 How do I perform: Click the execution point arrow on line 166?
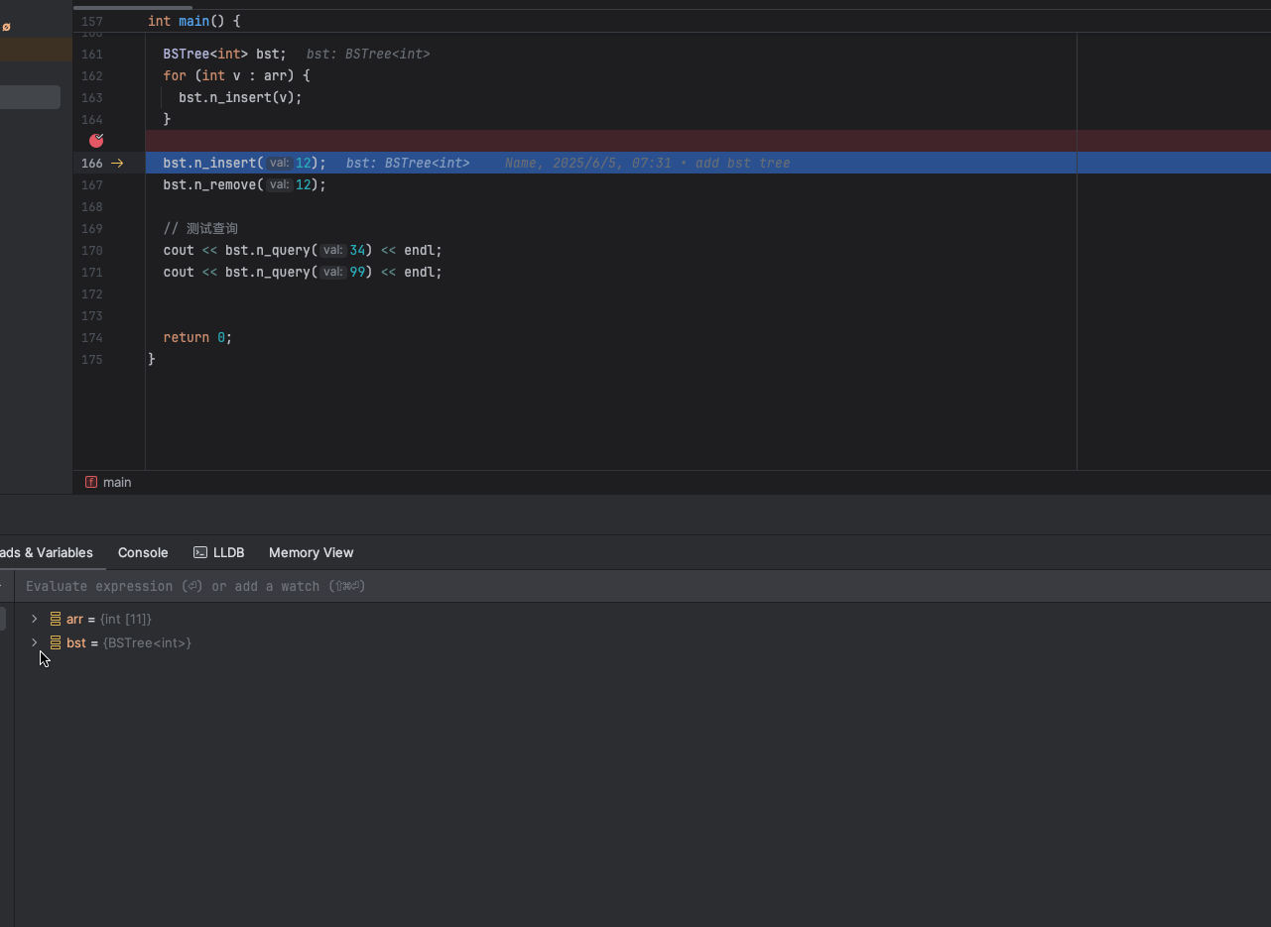[x=117, y=163]
